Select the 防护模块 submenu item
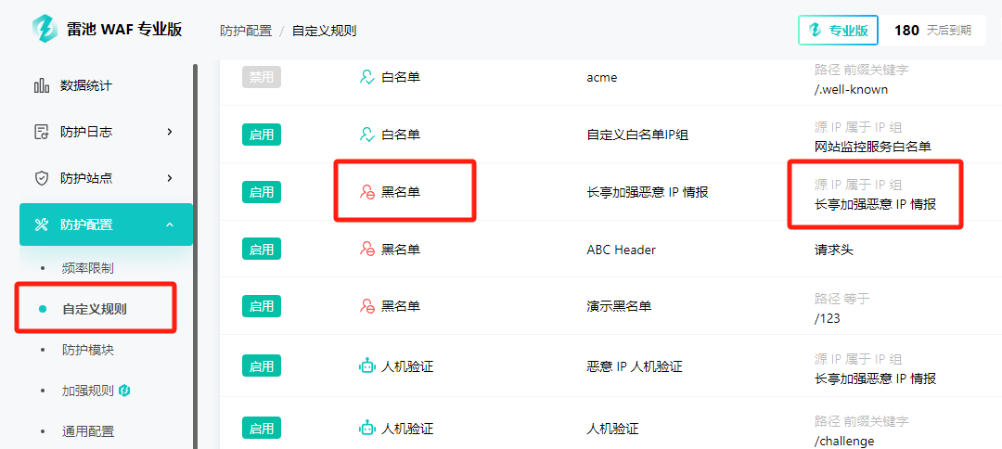Image resolution: width=1002 pixels, height=449 pixels. click(87, 350)
